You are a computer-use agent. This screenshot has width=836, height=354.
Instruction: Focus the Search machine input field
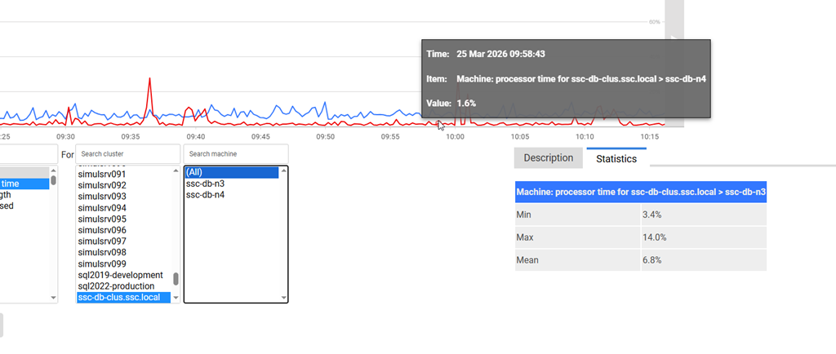[235, 154]
